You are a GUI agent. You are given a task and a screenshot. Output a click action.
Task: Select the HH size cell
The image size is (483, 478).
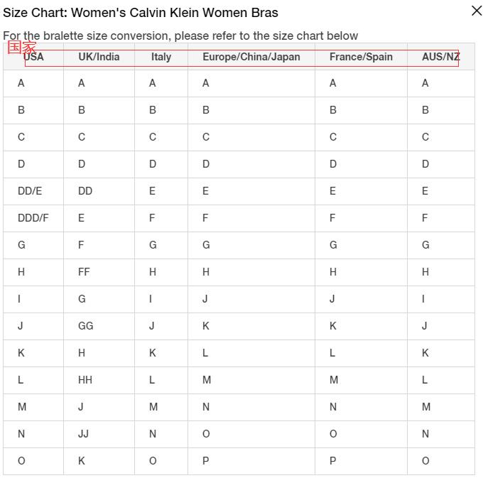[x=85, y=380]
